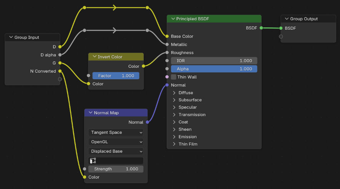340x189 pixels.
Task: Click the empty socket on Group Output
Action: (x=281, y=37)
